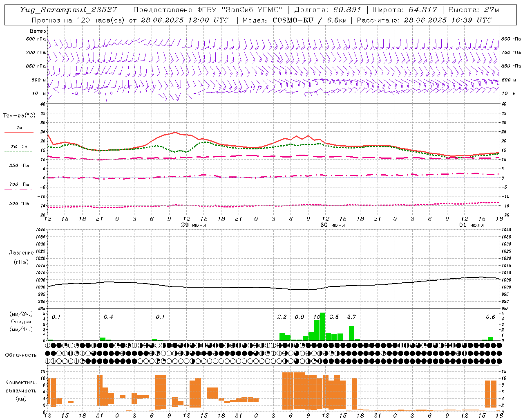Click the pink dotted sample under temperature '500 гПа'
Image resolution: width=523 pixels, height=419 pixels.
(19, 208)
